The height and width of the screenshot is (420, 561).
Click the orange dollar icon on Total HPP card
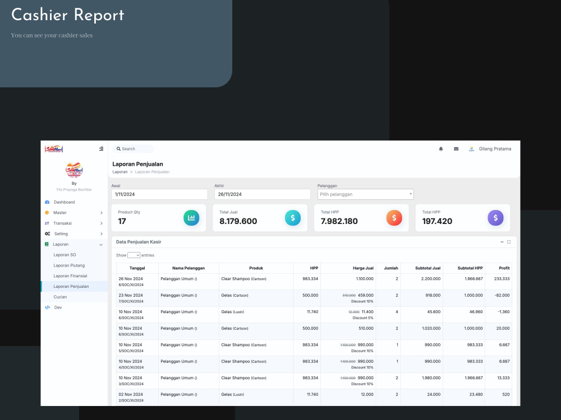pyautogui.click(x=394, y=218)
